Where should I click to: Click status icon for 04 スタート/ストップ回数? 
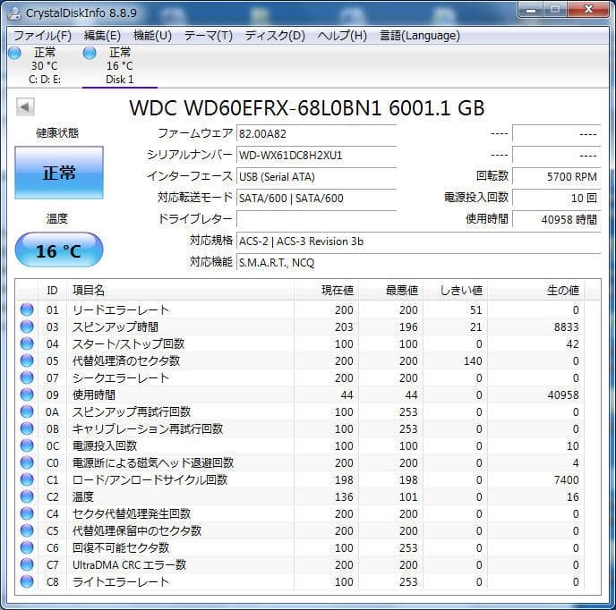(27, 343)
